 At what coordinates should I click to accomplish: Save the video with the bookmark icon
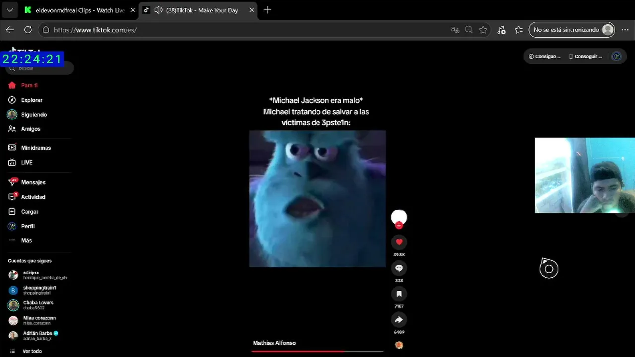399,294
